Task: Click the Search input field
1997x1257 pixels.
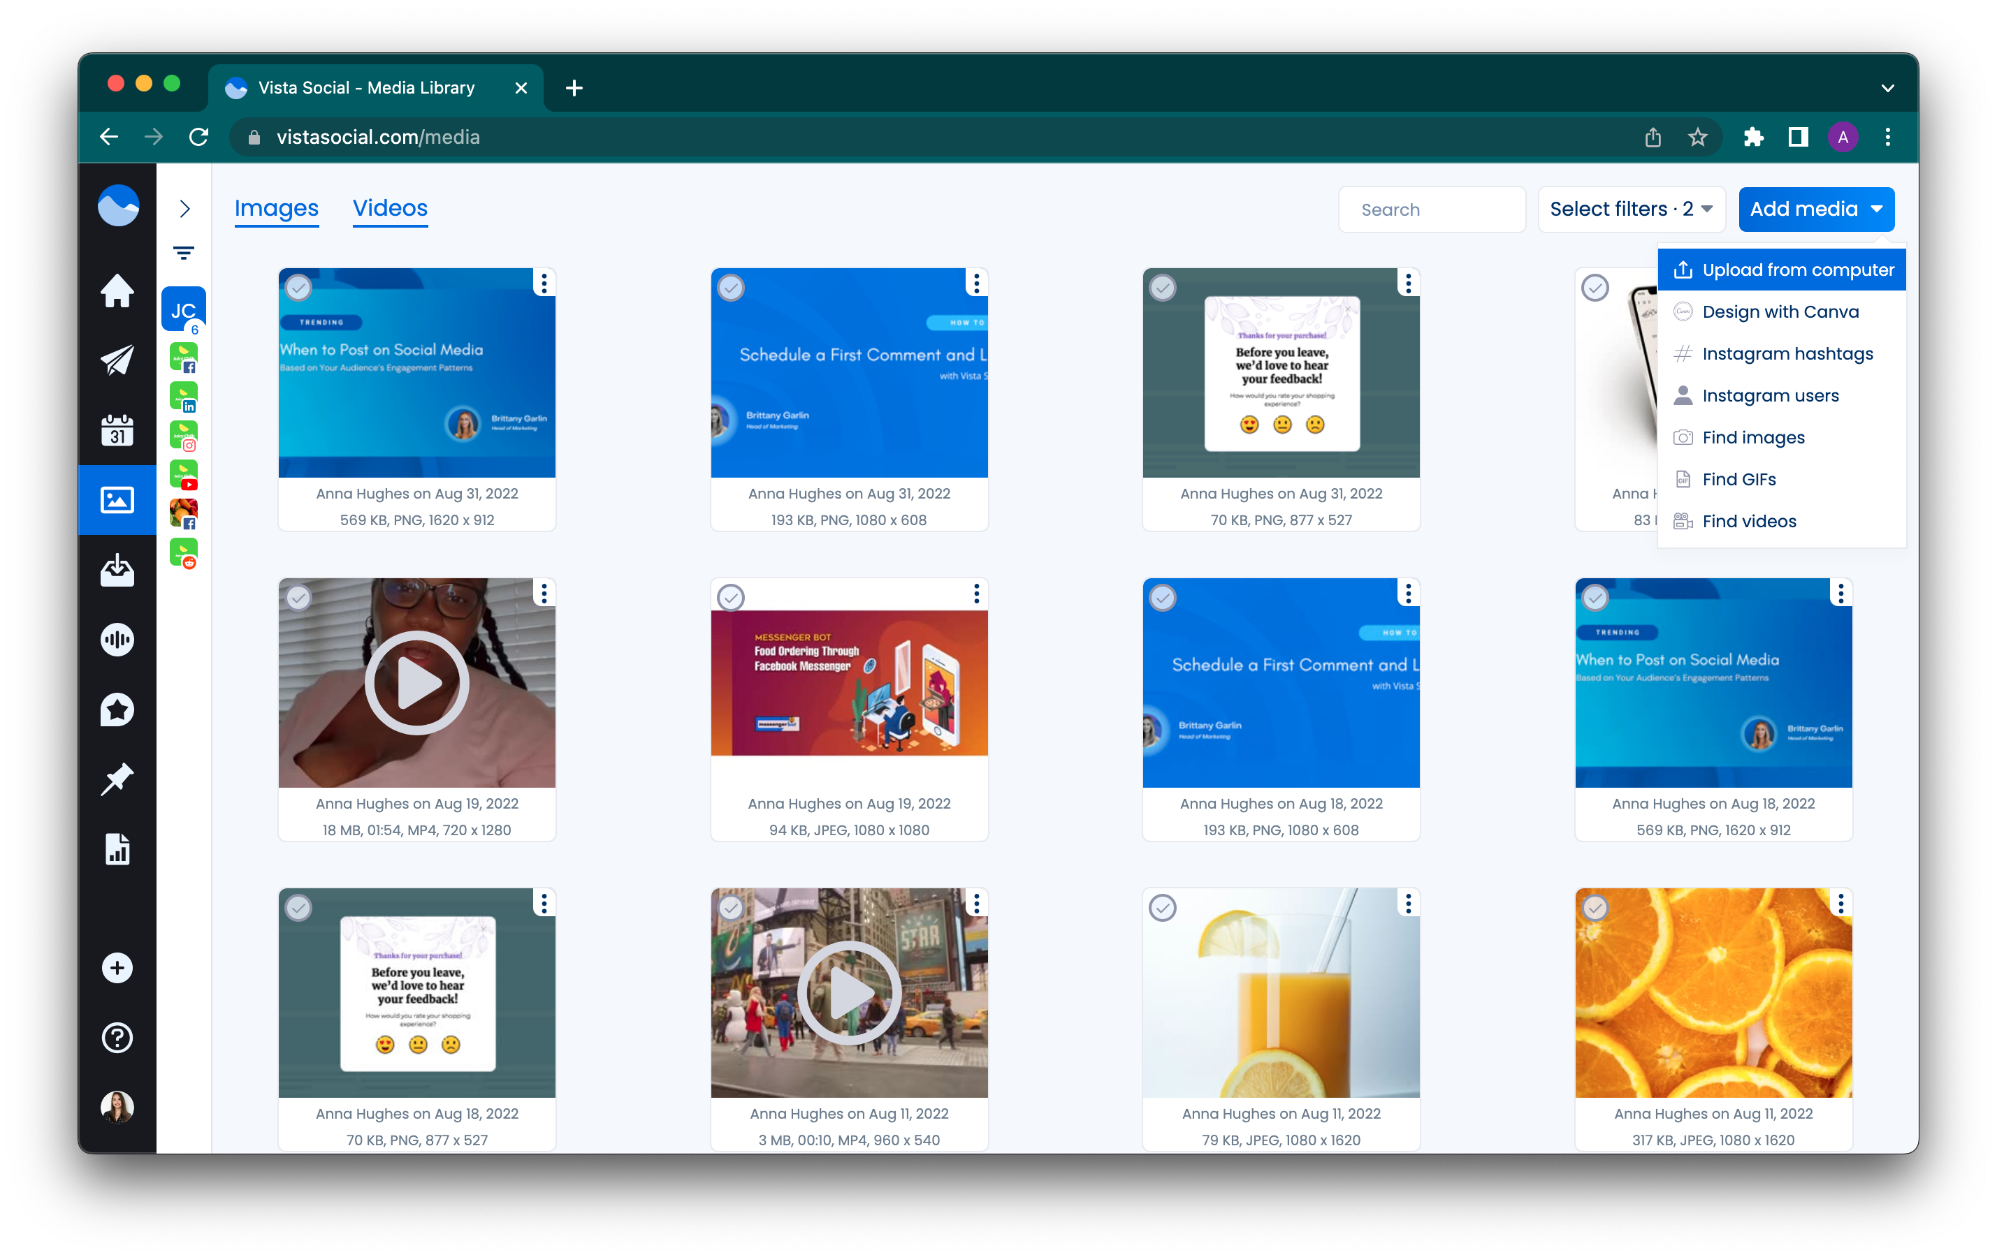Action: coord(1433,209)
